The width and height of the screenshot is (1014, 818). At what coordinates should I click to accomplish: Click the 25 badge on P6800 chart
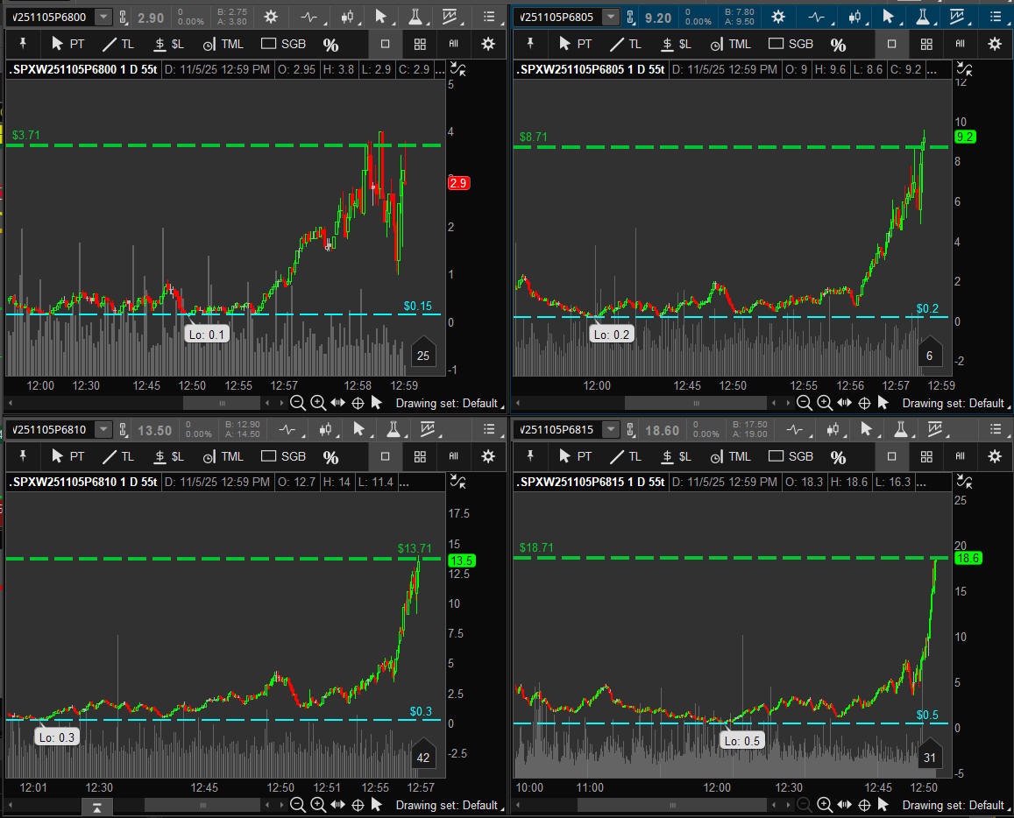[422, 356]
